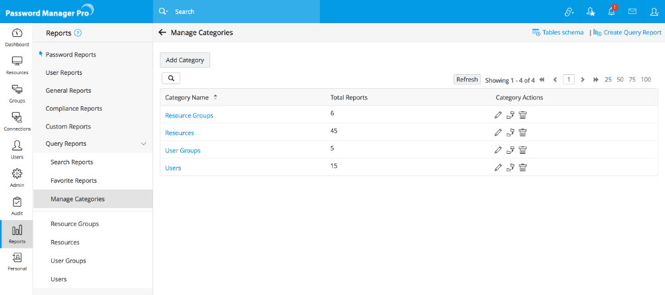Screen dimensions: 665x295
Task: Open the header chain link icon dropdown
Action: [569, 12]
